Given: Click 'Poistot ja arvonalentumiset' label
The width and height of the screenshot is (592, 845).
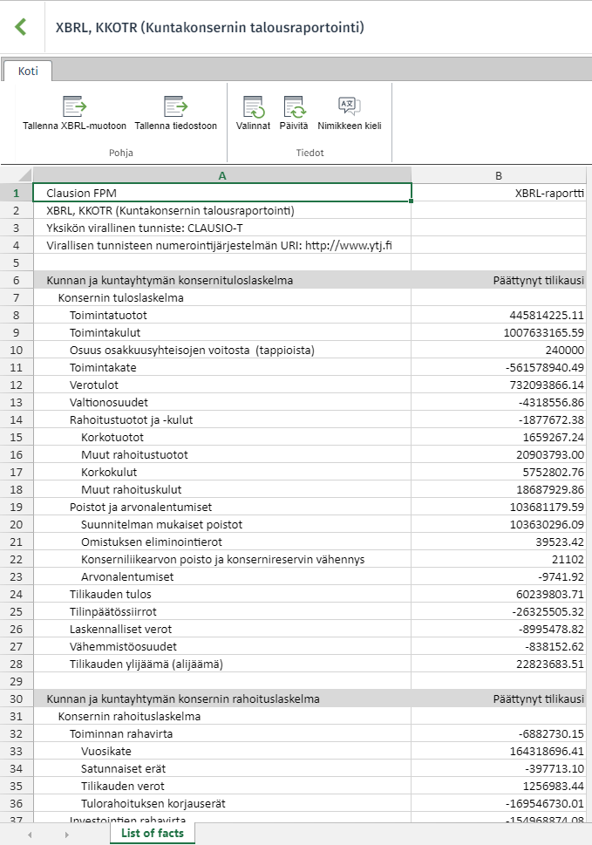Looking at the screenshot, I should coord(140,507).
